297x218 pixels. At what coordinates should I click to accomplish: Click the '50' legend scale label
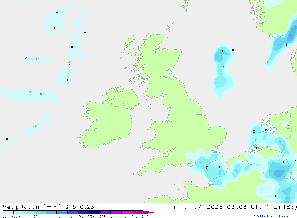pos(145,216)
